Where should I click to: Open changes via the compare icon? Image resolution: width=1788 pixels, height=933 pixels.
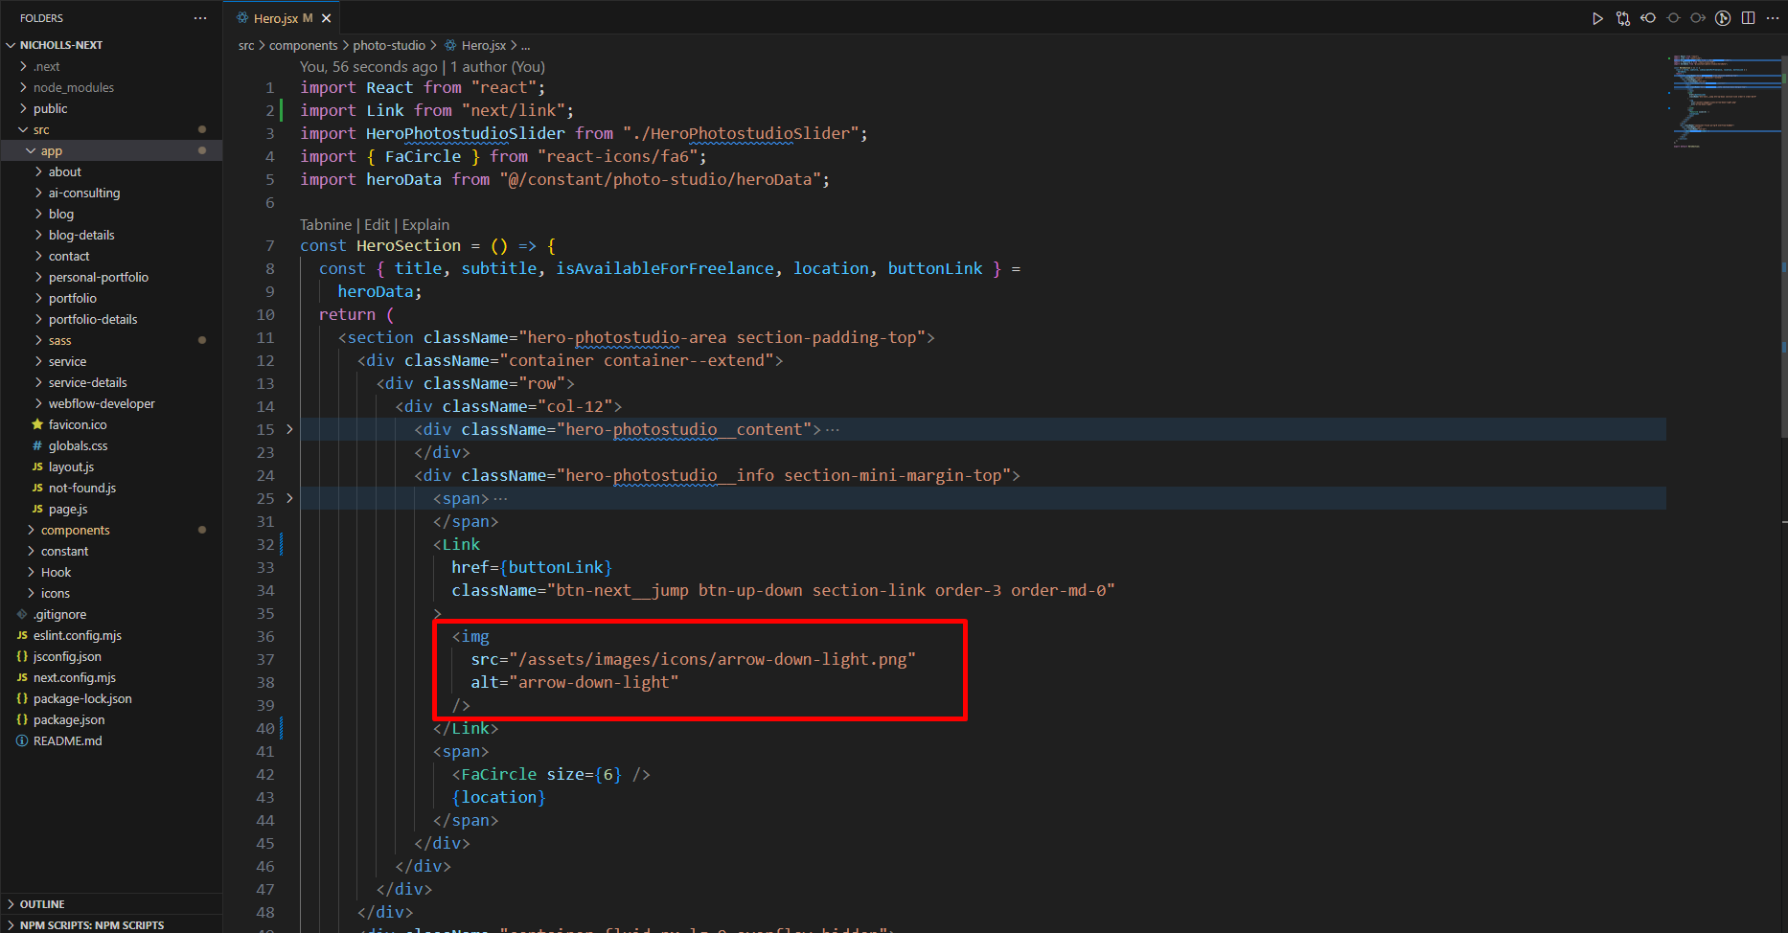[x=1623, y=18]
